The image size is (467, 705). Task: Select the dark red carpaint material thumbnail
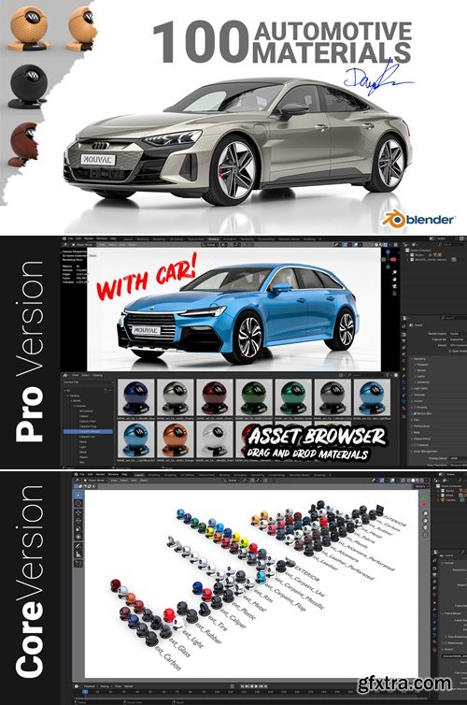point(215,396)
